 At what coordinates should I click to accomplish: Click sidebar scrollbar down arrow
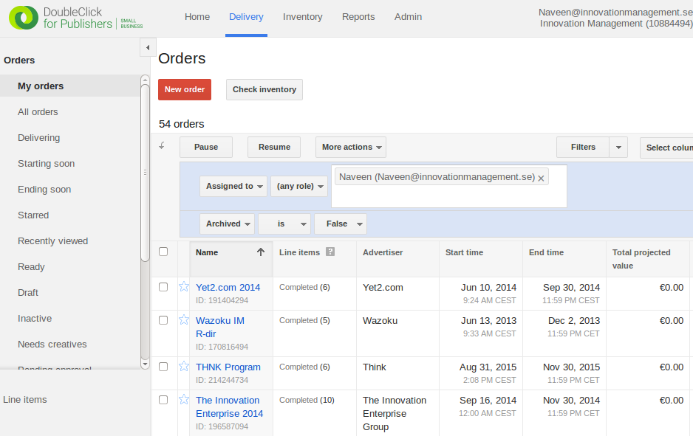coord(145,364)
